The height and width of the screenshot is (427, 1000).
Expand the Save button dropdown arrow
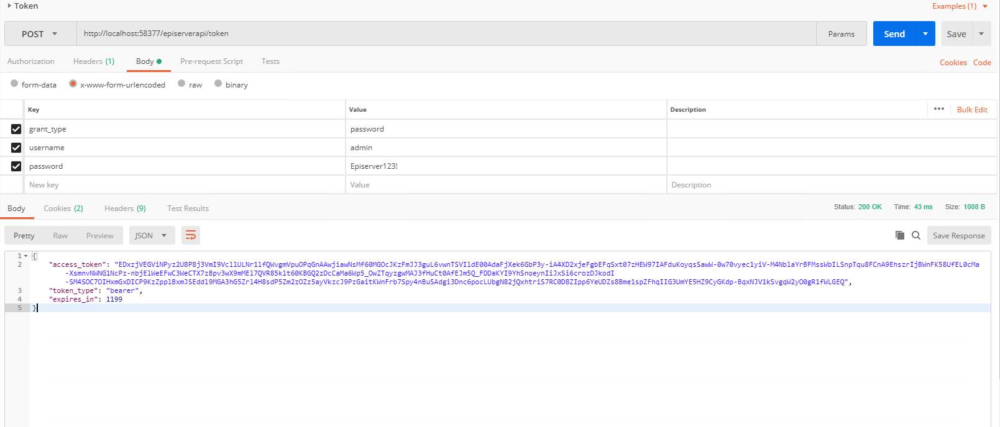[981, 34]
